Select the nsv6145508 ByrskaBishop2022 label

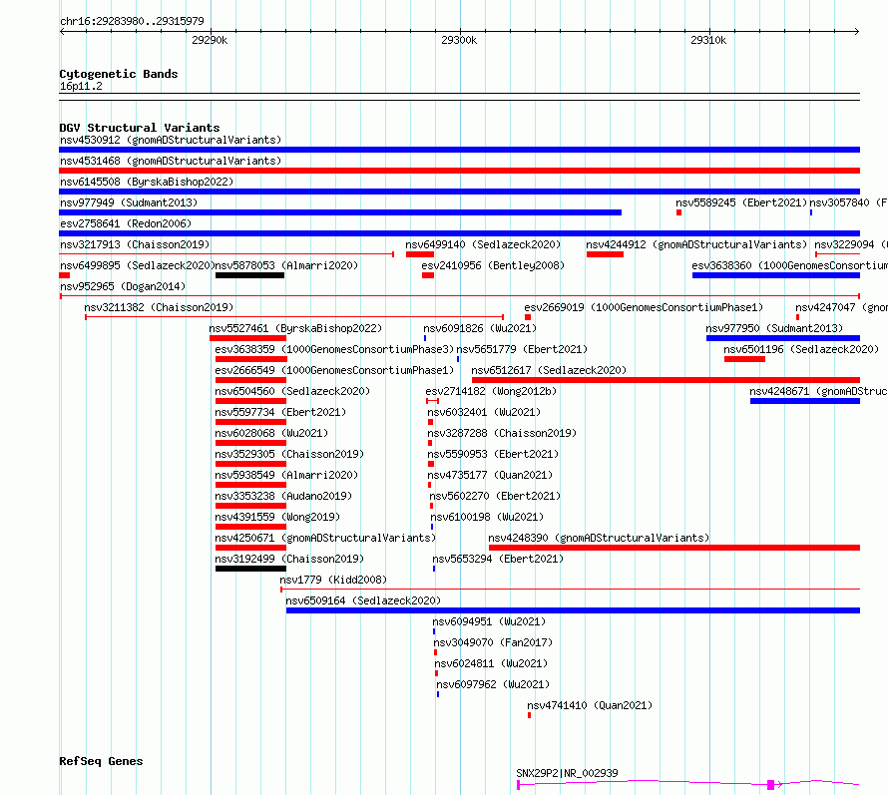[147, 182]
